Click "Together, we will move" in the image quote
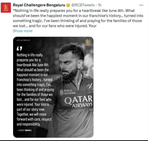 32,114
